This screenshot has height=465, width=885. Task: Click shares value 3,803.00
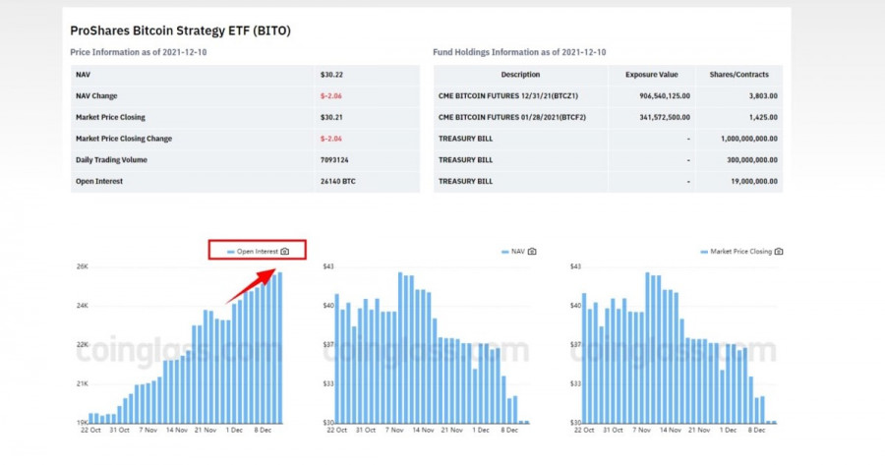click(763, 96)
